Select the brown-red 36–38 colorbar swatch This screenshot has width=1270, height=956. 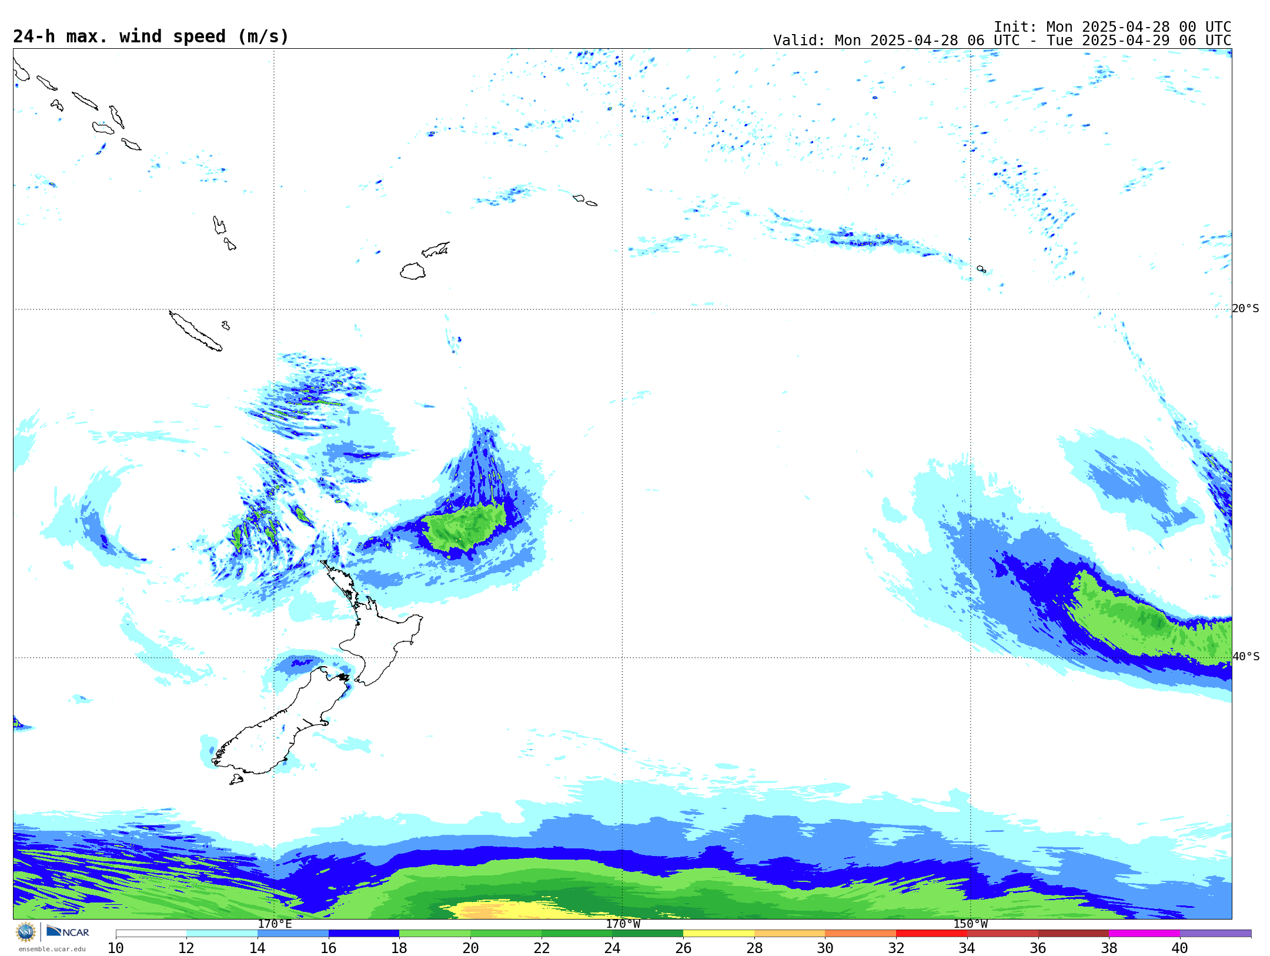pos(1073,934)
